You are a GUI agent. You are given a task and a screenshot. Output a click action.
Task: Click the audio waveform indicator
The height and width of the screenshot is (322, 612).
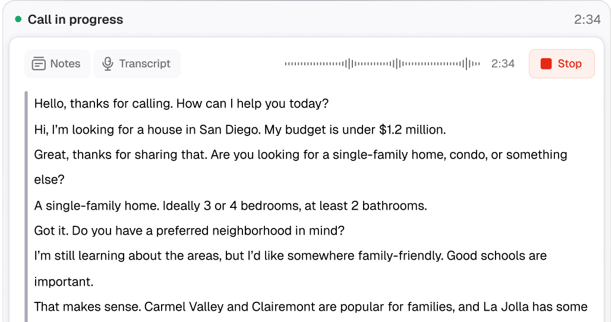coord(383,64)
